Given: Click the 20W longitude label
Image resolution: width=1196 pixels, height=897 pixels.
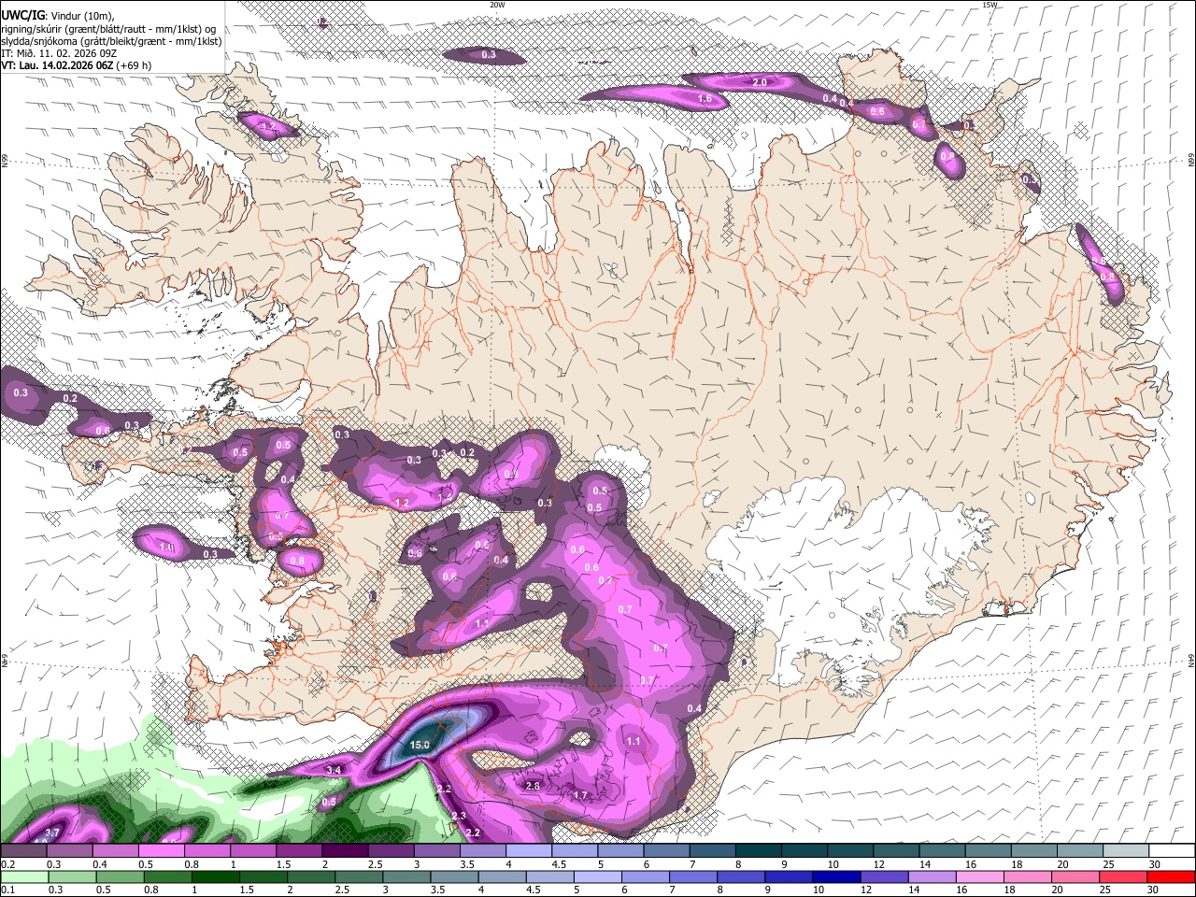Looking at the screenshot, I should pos(497,5).
